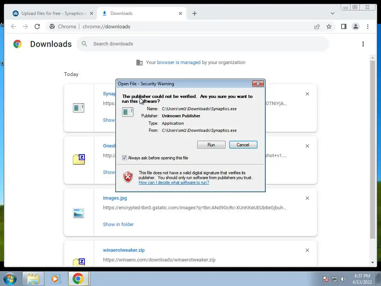Go back in Chrome navigation
381x286 pixels.
pos(13,26)
